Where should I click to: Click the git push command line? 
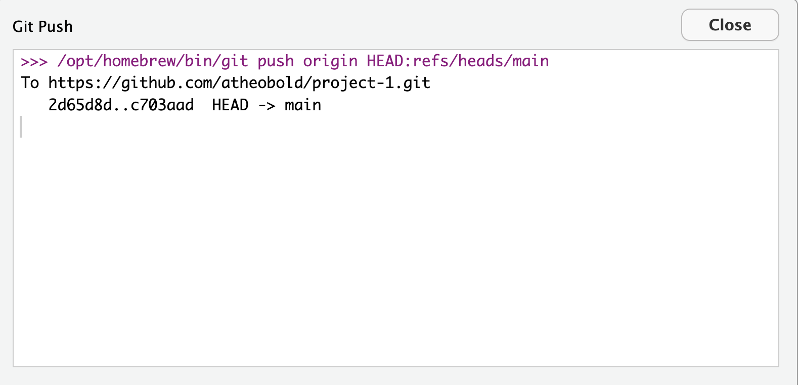(x=283, y=61)
